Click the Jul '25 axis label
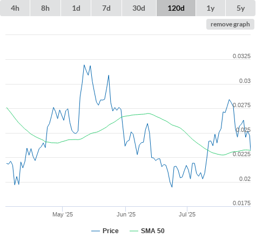 [x=187, y=214]
